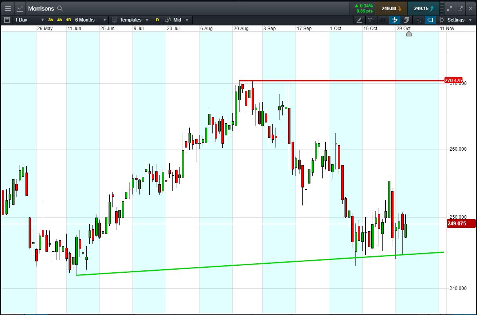Expand chart to fullscreen with arrows icon
The width and height of the screenshot is (477, 315).
(450, 8)
